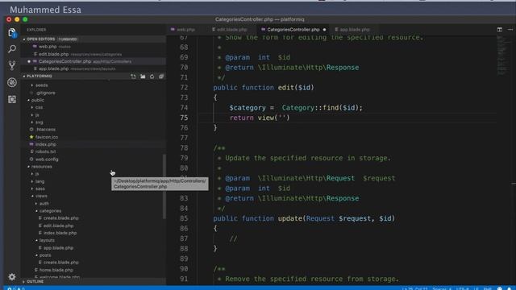Open create.blade.php under categories

point(60,218)
